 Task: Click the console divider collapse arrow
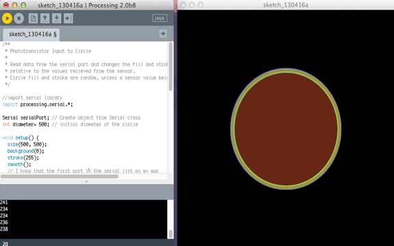tap(86, 181)
